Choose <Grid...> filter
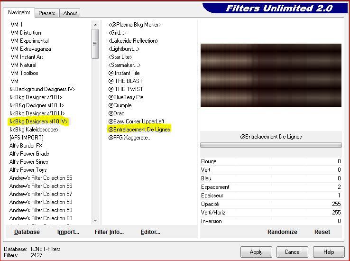The height and width of the screenshot is (261, 350). [x=118, y=33]
